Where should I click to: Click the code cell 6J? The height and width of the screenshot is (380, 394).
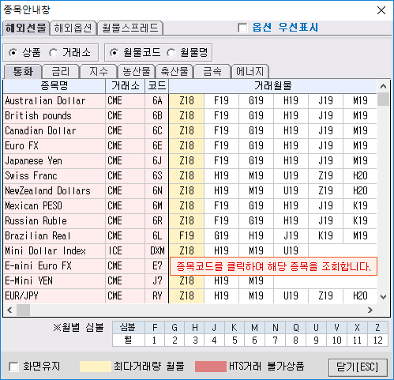point(157,161)
